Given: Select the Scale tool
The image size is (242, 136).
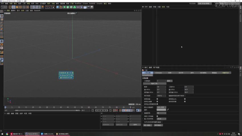Looking at the screenshot, I should (x=17, y=7).
